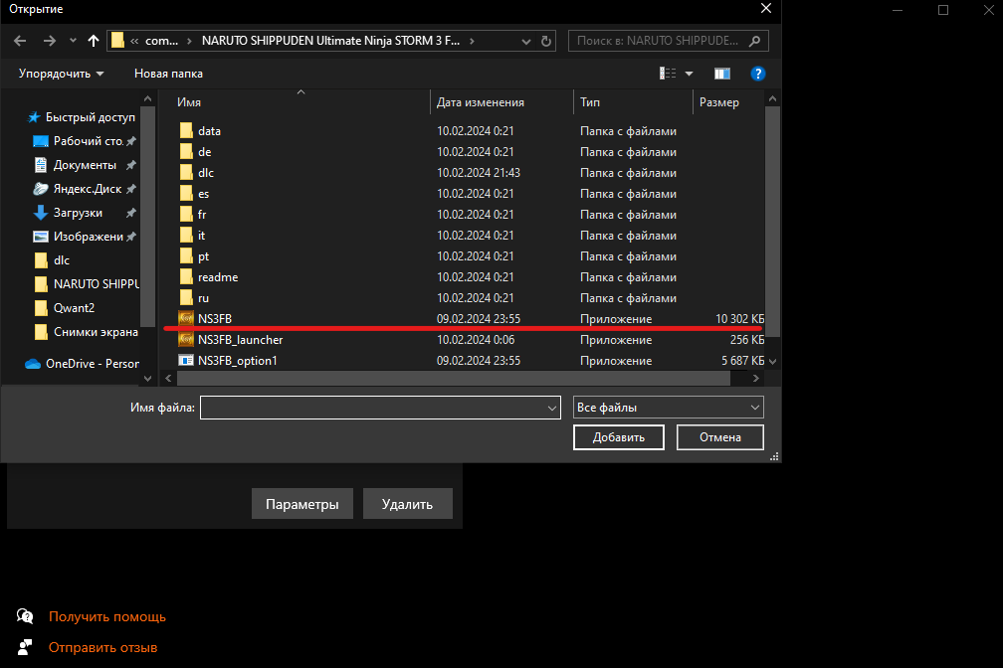Select the it folder icon

pyautogui.click(x=186, y=236)
